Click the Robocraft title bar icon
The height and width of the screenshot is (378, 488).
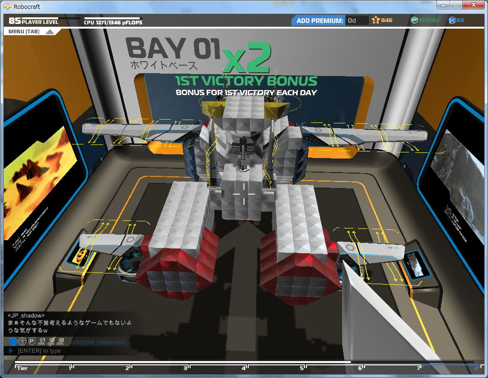pos(8,7)
